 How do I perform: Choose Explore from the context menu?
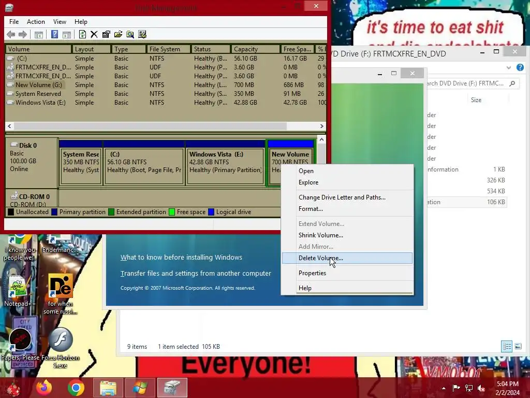pyautogui.click(x=347, y=182)
